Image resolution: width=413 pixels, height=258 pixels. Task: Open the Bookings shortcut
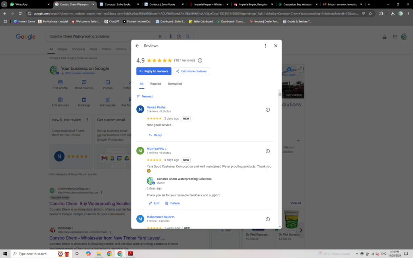[84, 102]
